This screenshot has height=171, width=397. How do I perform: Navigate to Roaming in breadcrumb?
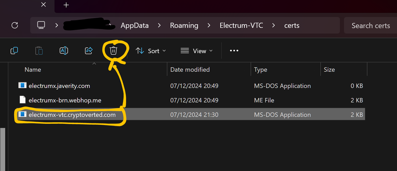(x=184, y=25)
